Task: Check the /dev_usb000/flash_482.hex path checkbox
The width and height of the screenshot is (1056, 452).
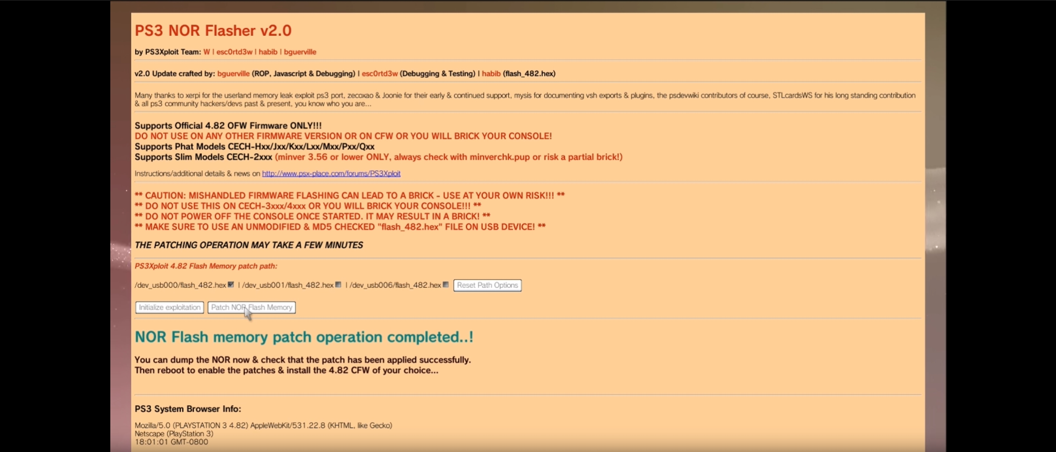Action: 231,285
